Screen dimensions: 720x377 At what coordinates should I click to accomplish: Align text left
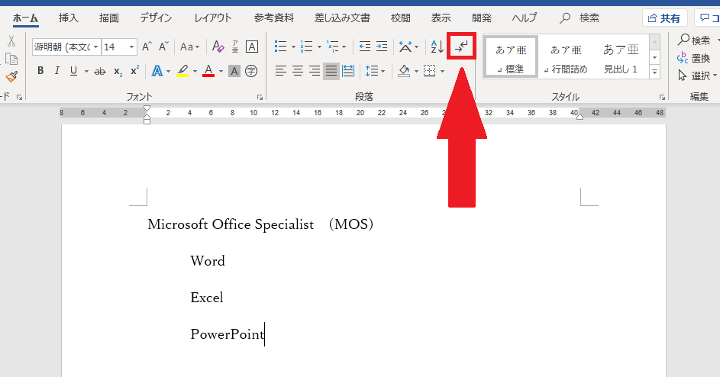[280, 71]
